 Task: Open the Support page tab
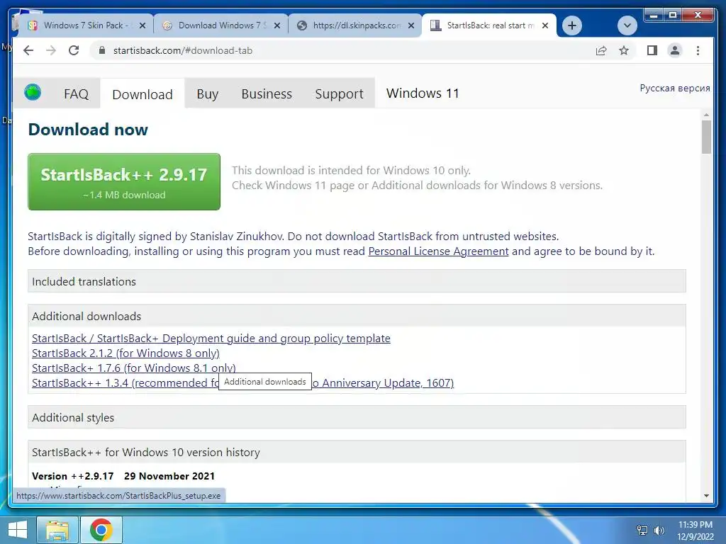339,94
